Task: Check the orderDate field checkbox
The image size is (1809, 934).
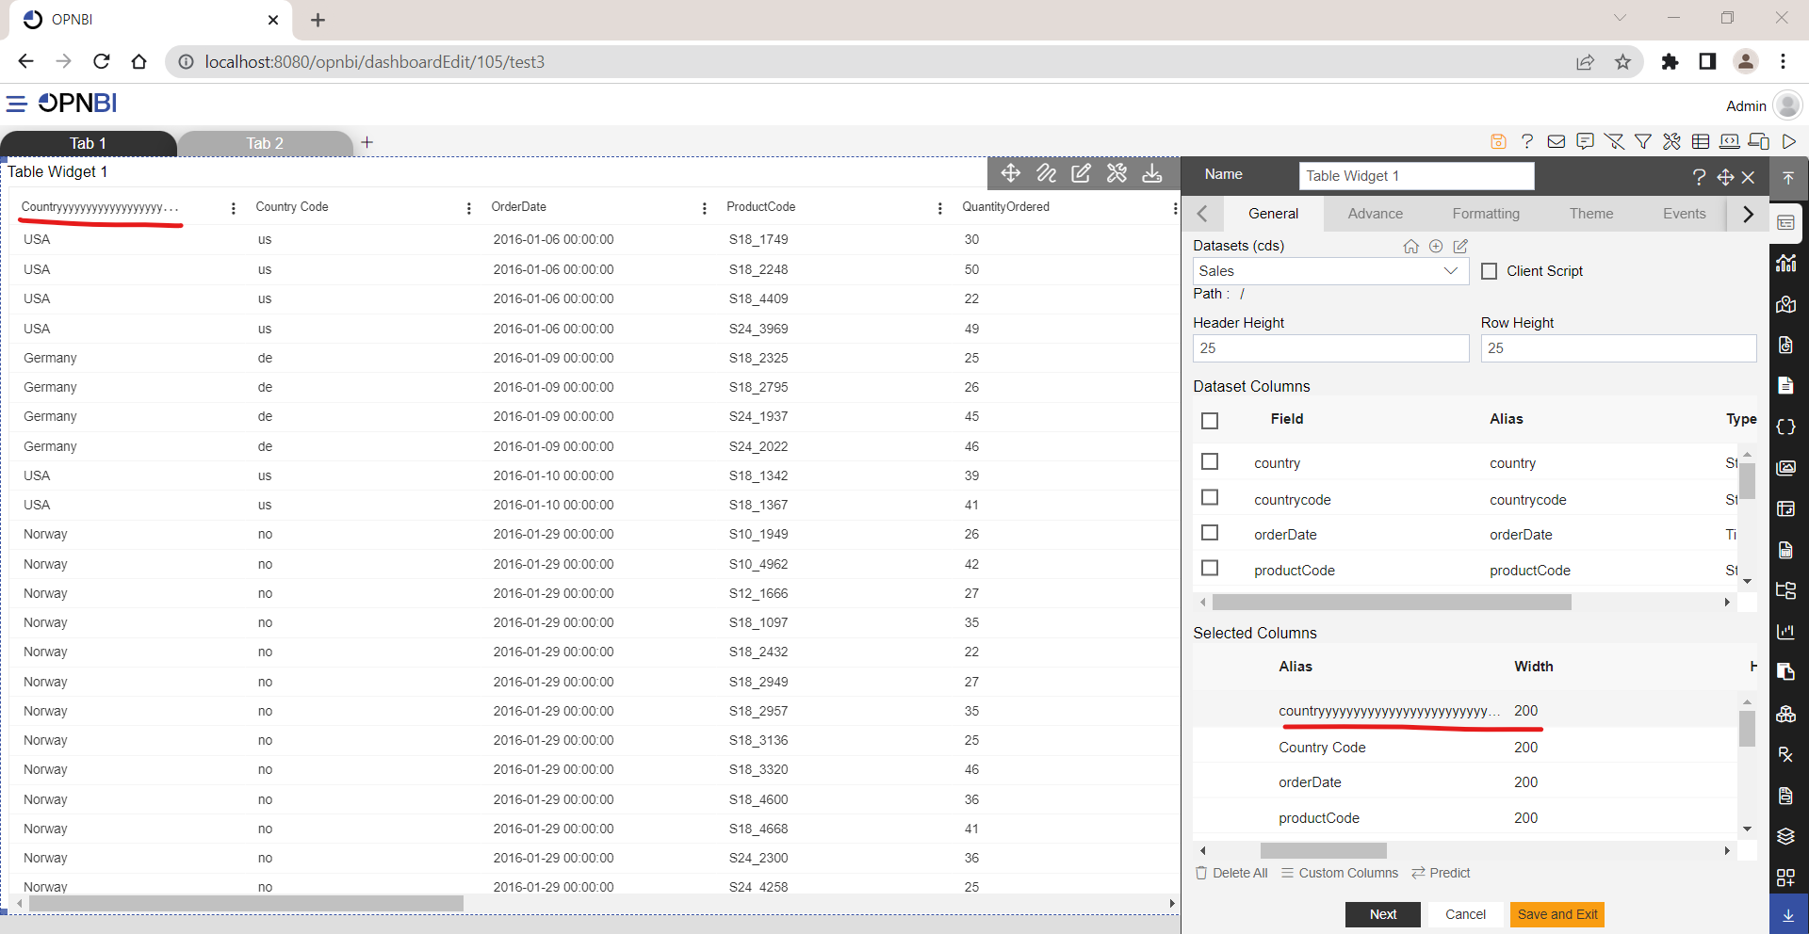Action: 1211,533
